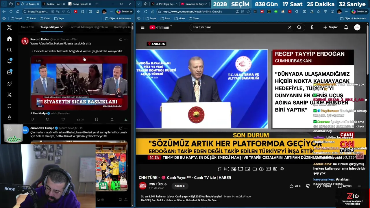Open more options on euronews Türkçe post
Viewport: 370px width, 208px height.
point(126,128)
